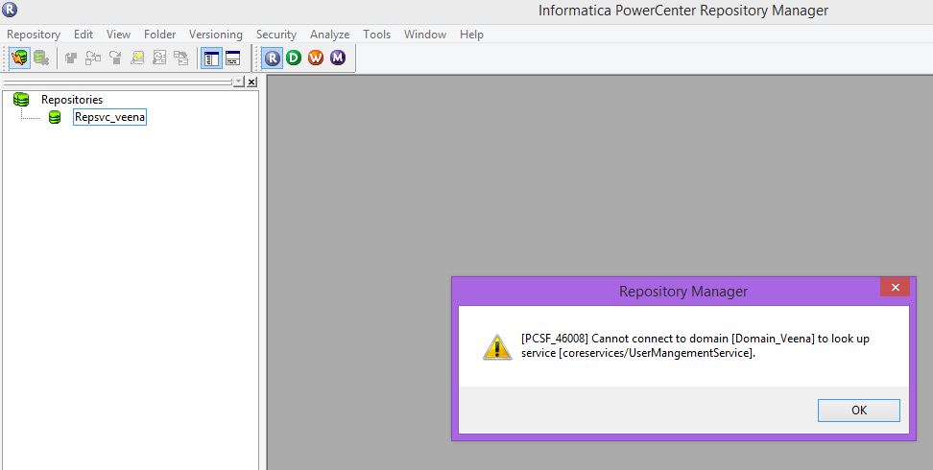Click the Navigator panel grip title bar

117,82
